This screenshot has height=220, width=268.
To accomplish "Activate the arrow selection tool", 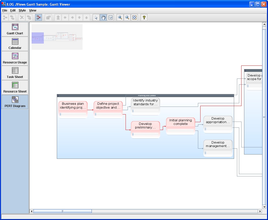I will point(96,18).
